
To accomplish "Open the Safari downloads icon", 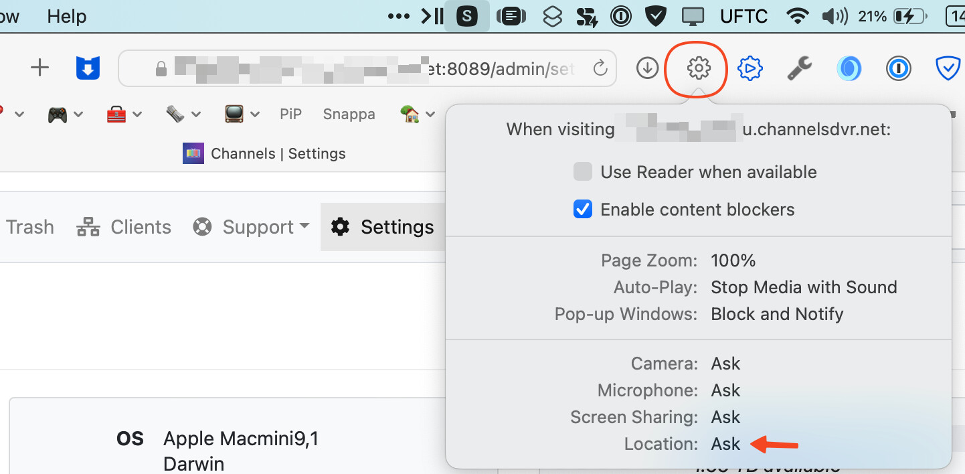I will [647, 68].
